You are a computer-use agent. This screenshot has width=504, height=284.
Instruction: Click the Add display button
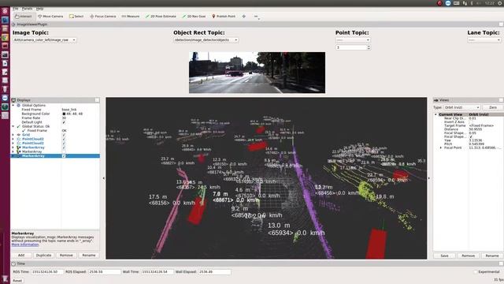[21, 255]
